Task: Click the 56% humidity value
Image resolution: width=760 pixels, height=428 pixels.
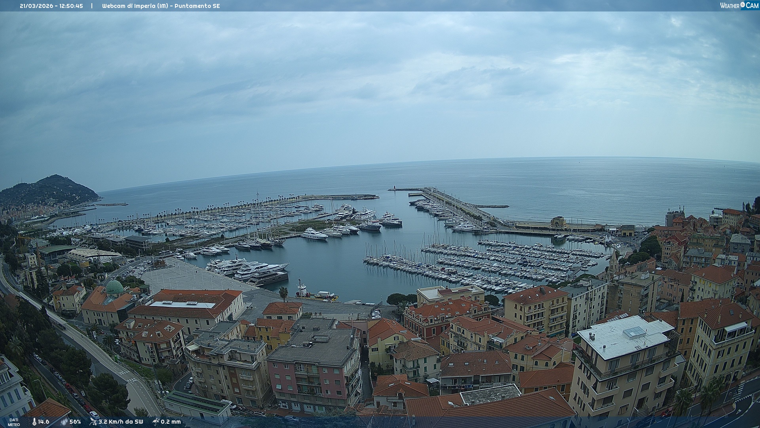Action: coord(75,422)
